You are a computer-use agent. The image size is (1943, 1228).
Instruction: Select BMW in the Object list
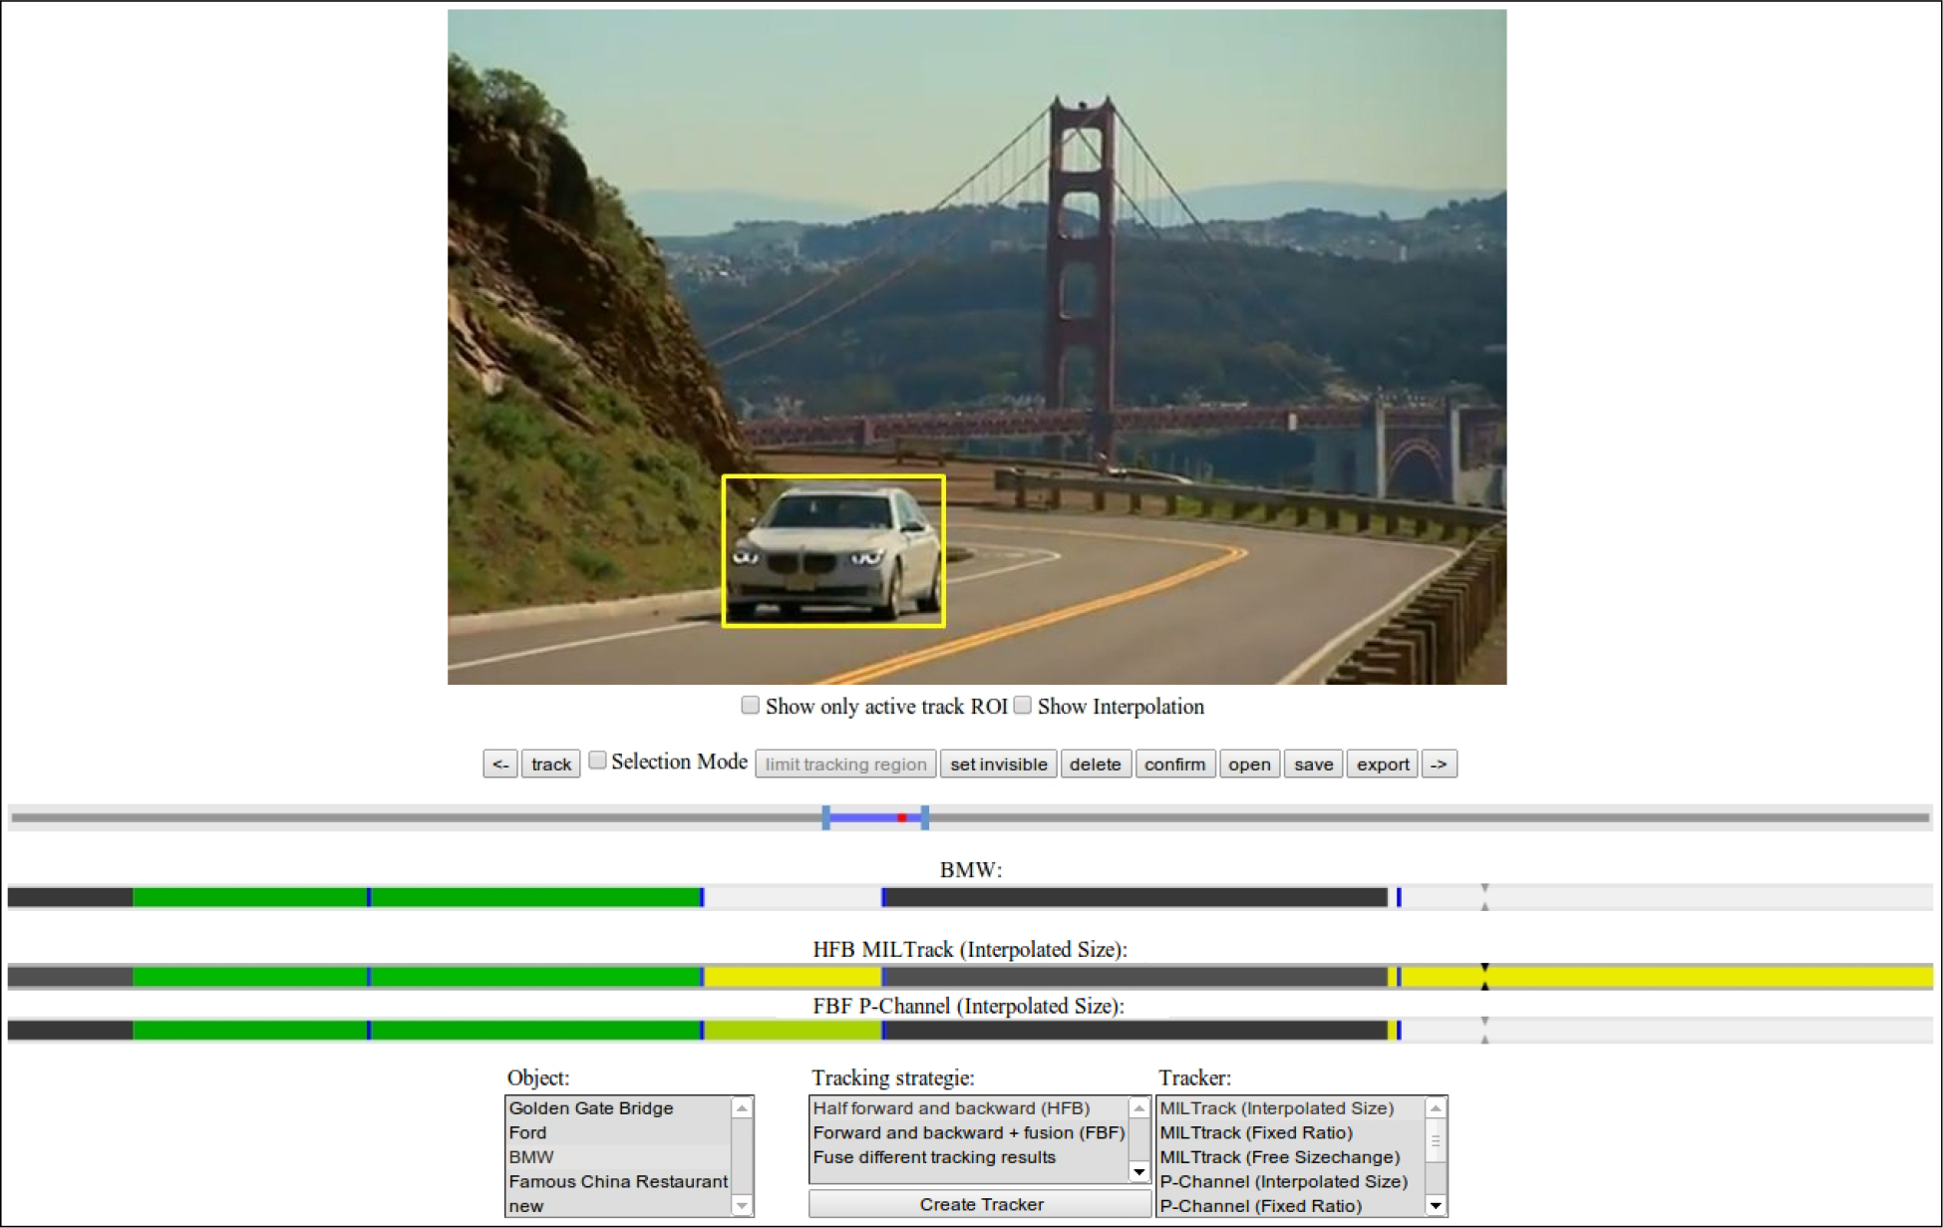pyautogui.click(x=618, y=1157)
